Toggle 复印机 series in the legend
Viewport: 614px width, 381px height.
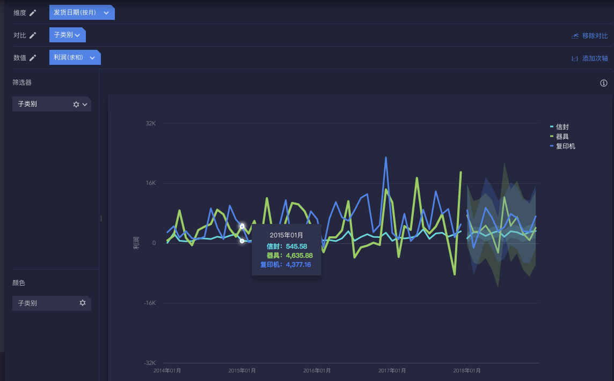(562, 146)
